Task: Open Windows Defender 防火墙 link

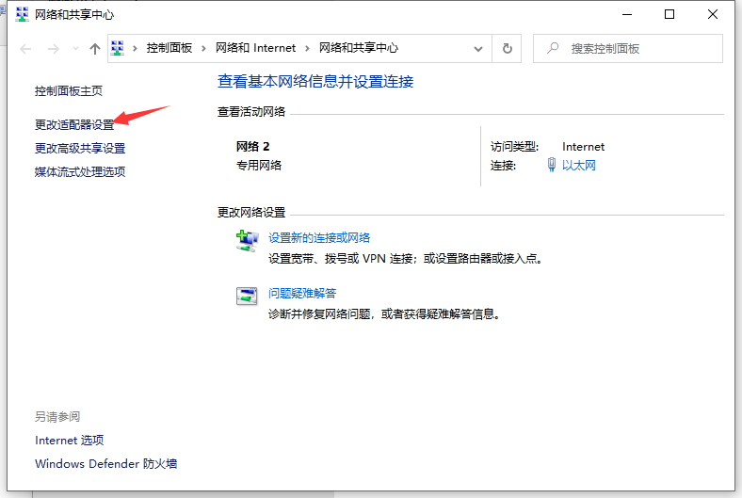Action: coord(105,463)
